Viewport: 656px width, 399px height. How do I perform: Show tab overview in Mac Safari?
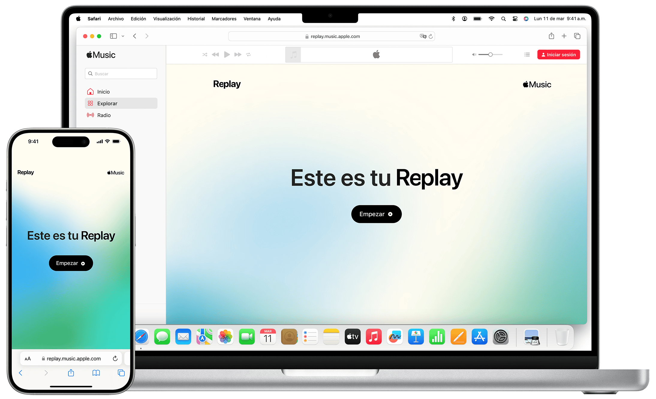[577, 36]
